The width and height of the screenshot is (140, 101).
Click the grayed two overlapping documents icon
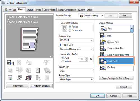(29, 62)
